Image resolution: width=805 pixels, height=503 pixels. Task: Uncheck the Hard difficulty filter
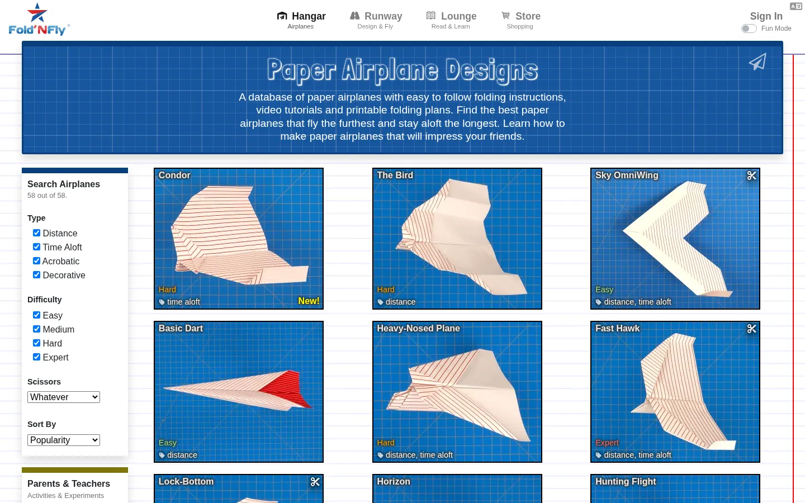[36, 343]
